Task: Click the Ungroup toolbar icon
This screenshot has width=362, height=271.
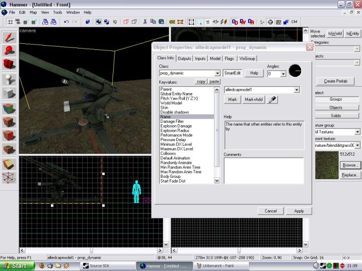Action: (107, 22)
